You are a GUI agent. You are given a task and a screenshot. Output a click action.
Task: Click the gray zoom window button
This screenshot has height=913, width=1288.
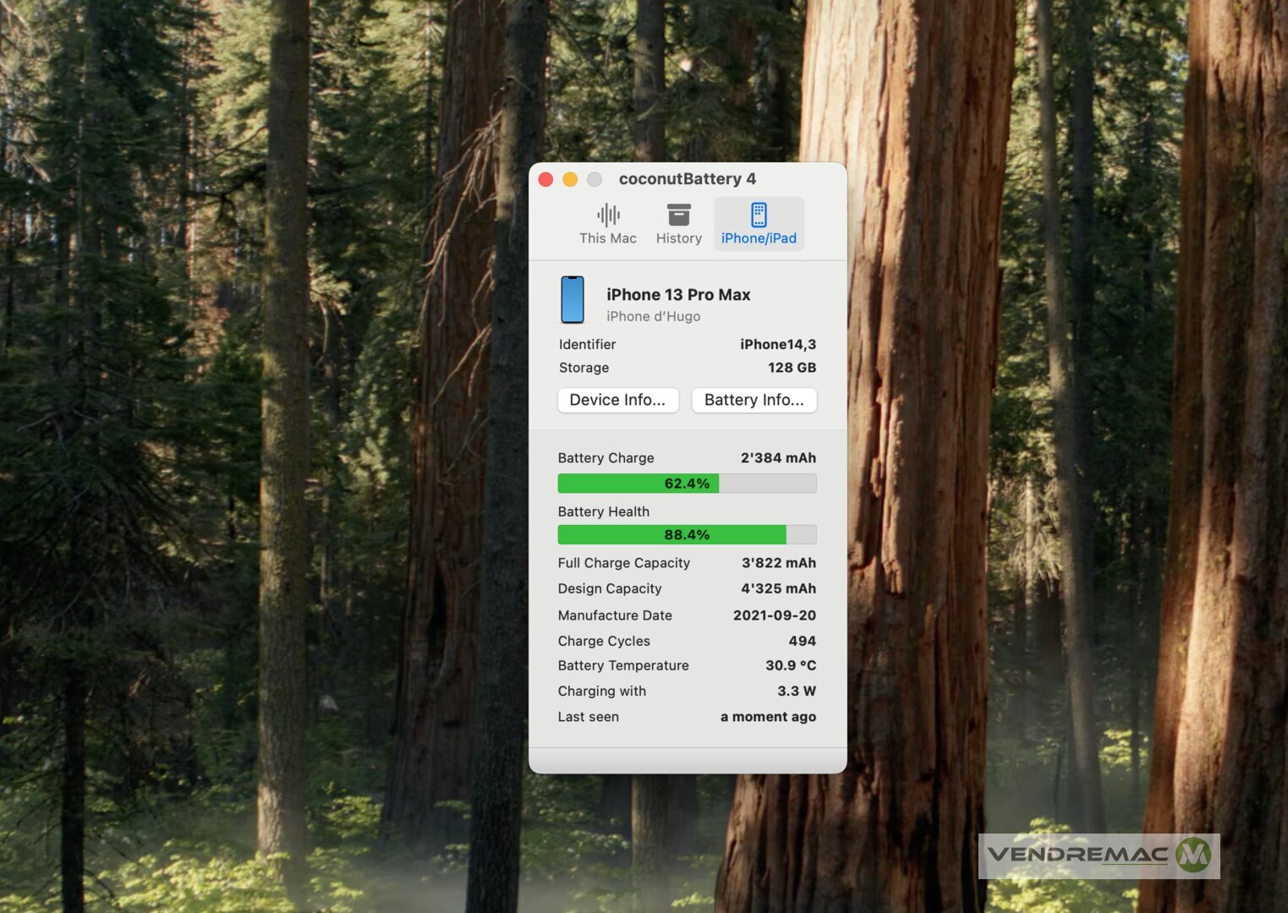pos(595,179)
